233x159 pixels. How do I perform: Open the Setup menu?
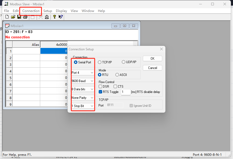pos(48,11)
